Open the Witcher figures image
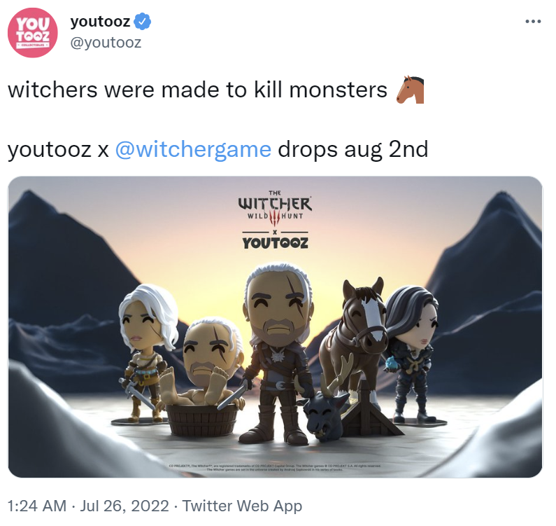 point(275,327)
